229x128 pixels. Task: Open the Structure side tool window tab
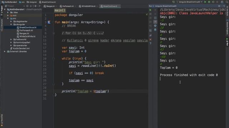[x=2, y=25]
